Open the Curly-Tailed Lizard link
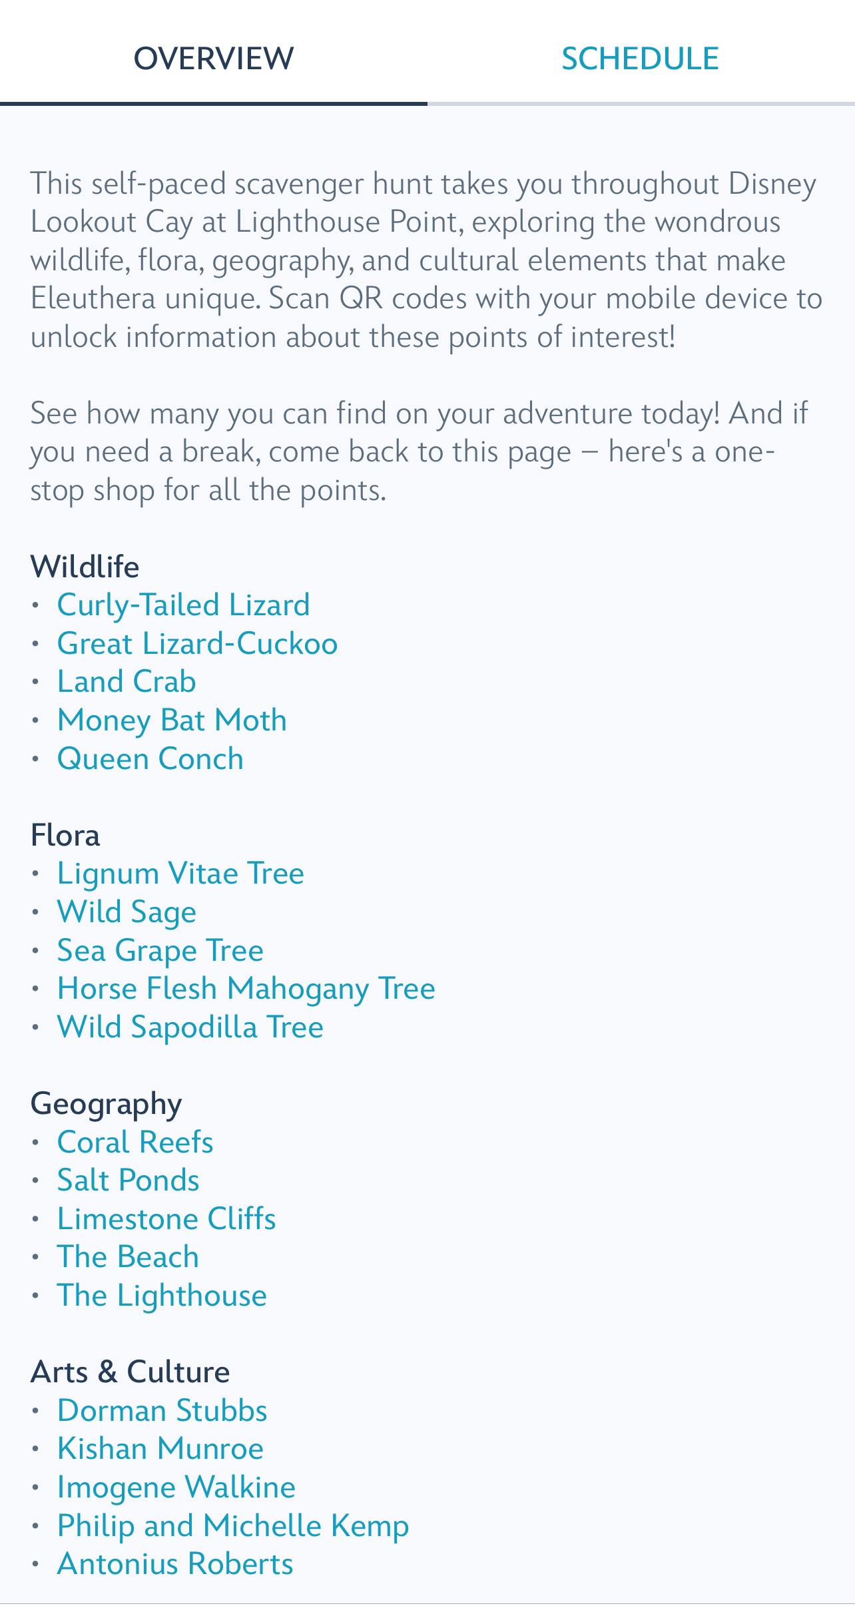This screenshot has height=1606, width=855. 183,605
